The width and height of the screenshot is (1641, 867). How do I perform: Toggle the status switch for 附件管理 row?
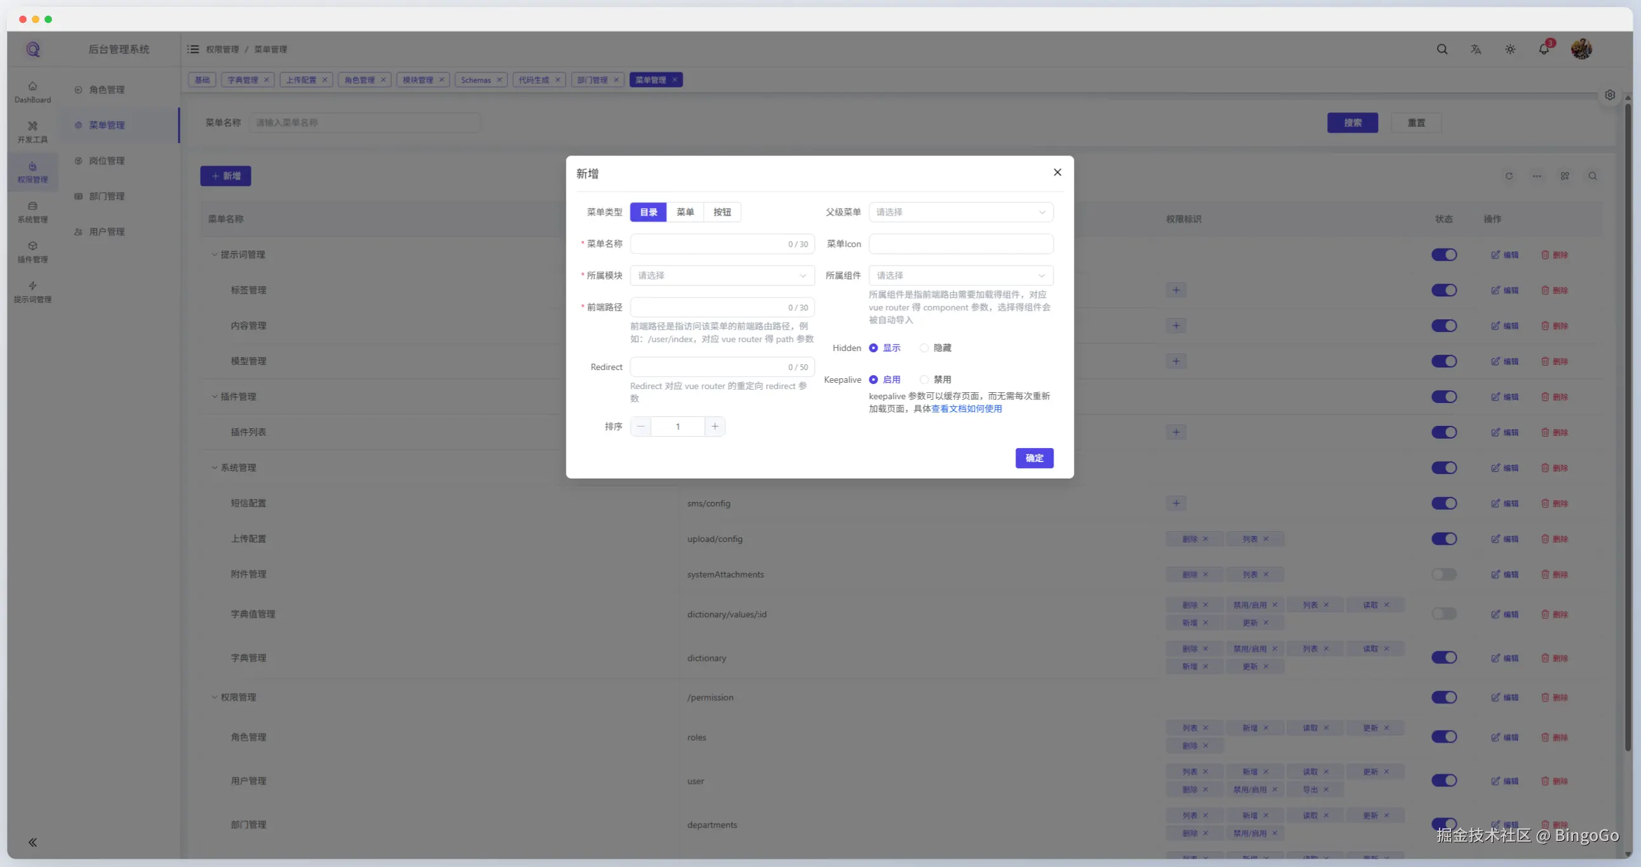1443,574
